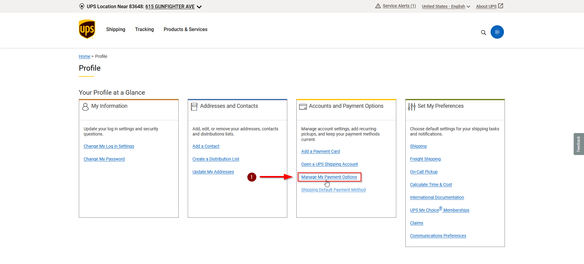The height and width of the screenshot is (264, 584).
Task: Open Calculate Time & Cost link
Action: click(431, 185)
